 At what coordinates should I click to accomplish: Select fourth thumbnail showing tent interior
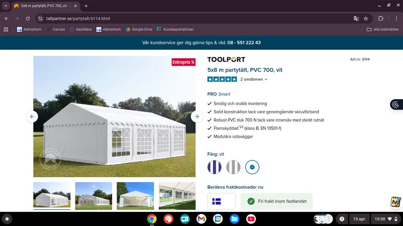click(177, 196)
